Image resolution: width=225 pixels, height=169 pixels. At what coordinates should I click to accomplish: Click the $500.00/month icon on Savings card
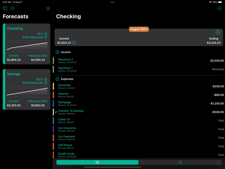click(46, 83)
